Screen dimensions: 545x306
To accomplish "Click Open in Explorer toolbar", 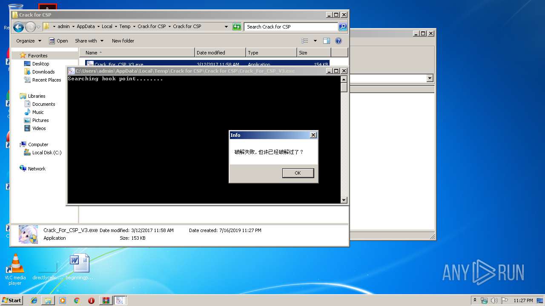I will coord(58,41).
